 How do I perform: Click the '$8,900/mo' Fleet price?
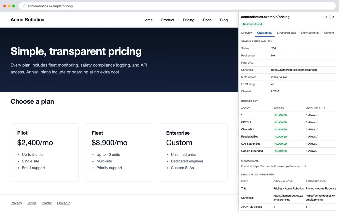(x=109, y=143)
